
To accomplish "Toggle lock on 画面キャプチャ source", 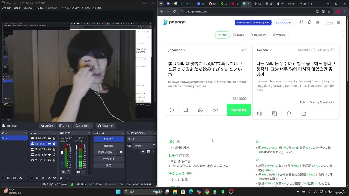I will pyautogui.click(x=54, y=155).
